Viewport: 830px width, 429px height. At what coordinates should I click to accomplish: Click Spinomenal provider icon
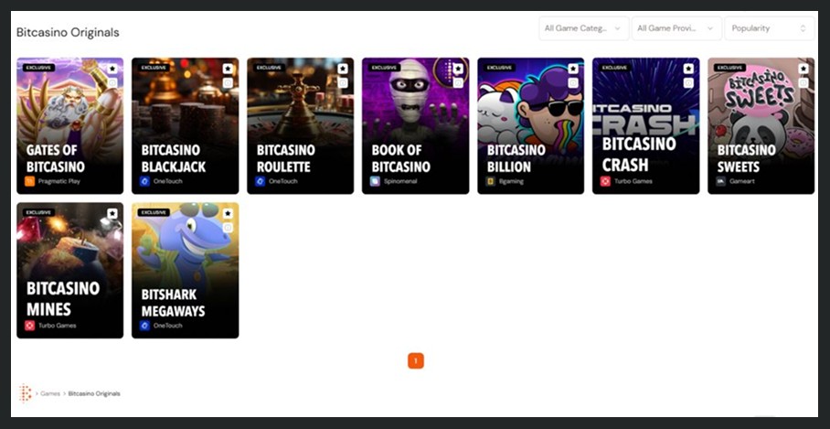pos(375,181)
